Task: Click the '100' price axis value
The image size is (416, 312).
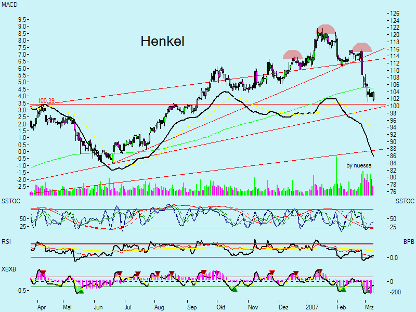Action: point(395,106)
